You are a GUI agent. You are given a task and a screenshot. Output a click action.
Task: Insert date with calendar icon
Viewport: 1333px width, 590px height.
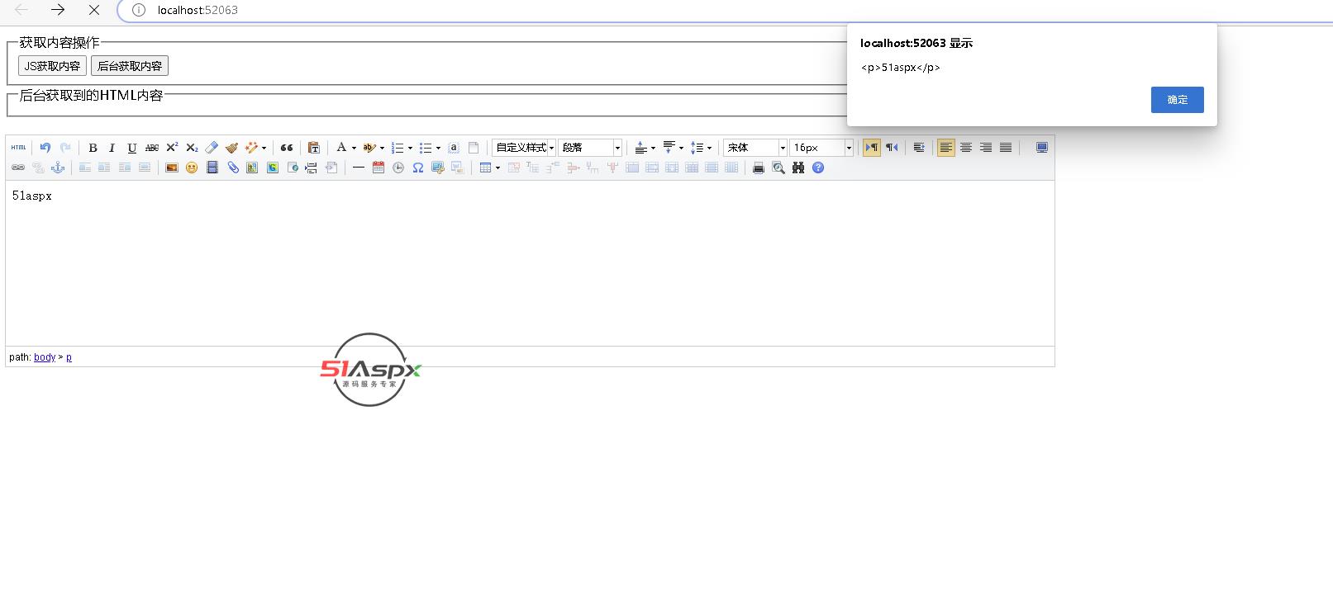tap(378, 168)
